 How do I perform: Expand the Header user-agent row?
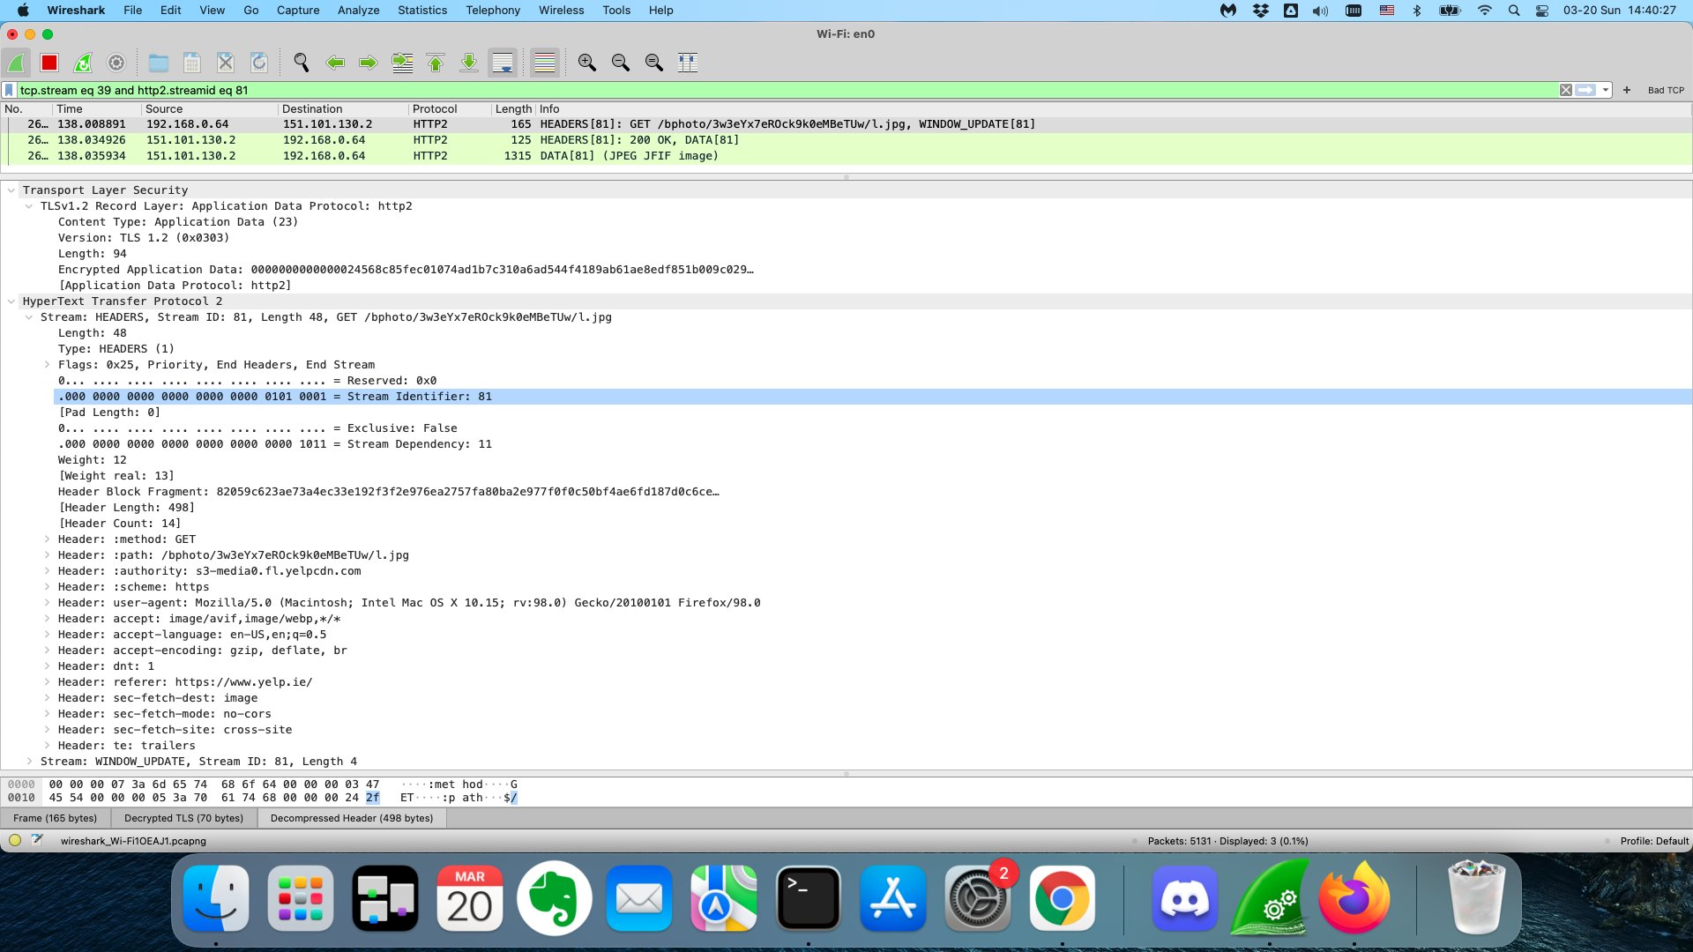click(x=47, y=603)
